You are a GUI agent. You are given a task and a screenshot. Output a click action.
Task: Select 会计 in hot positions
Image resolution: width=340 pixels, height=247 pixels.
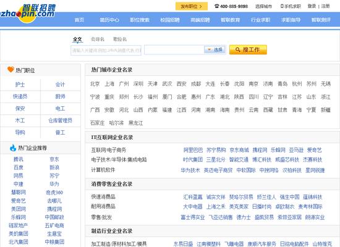pos(60,85)
